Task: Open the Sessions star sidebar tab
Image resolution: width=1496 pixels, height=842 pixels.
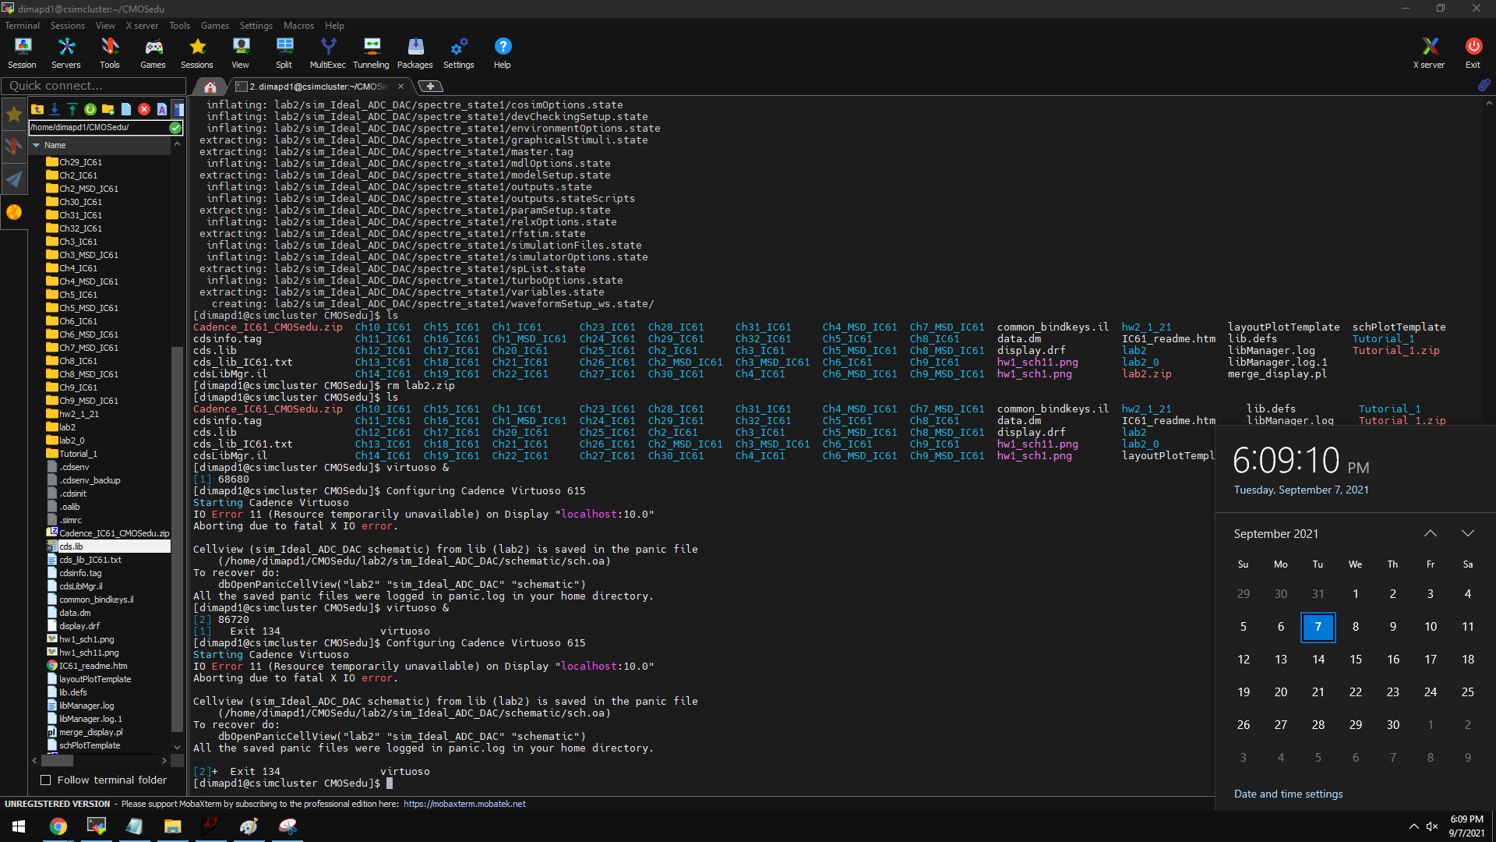Action: pos(14,115)
